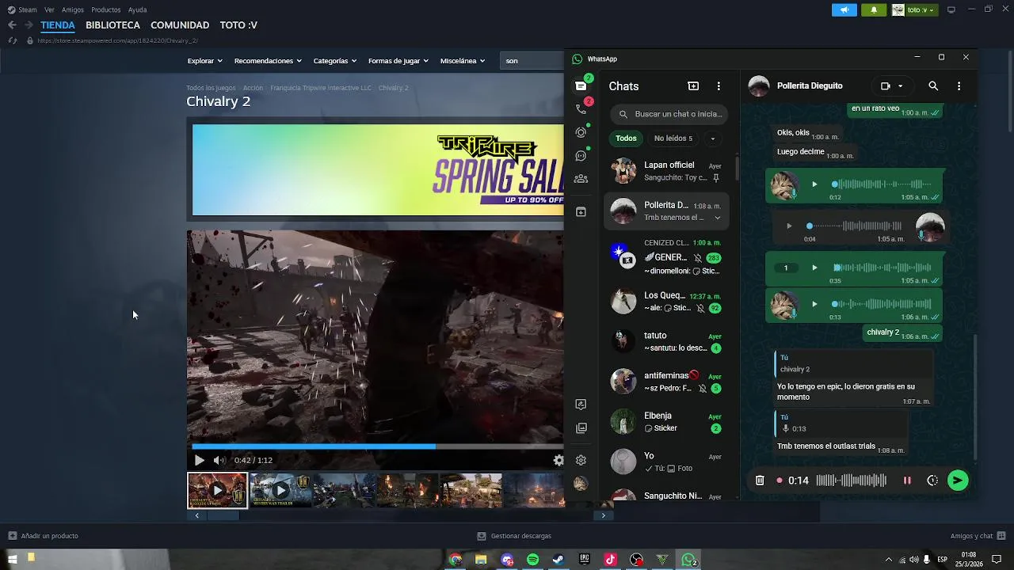The image size is (1014, 570).
Task: Open the WhatsApp Archived chats icon
Action: (581, 212)
